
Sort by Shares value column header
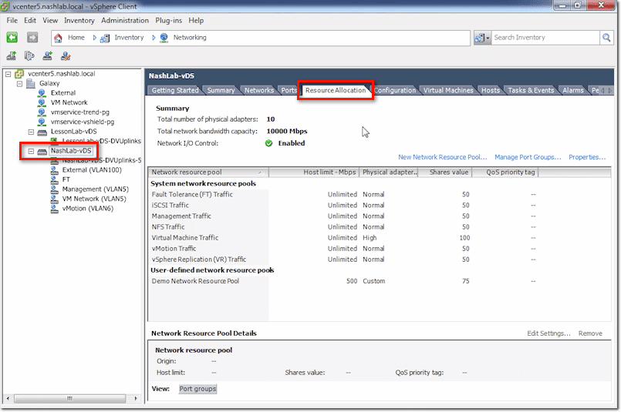[x=445, y=172]
